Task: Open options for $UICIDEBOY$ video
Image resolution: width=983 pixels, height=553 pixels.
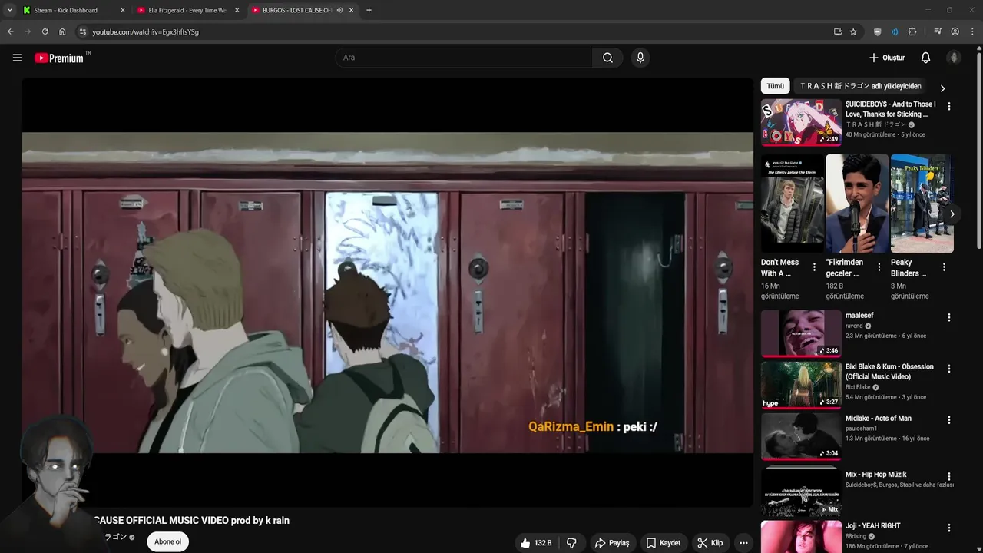Action: click(x=948, y=107)
